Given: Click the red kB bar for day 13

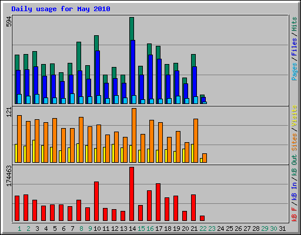Looking at the screenshot, I should coord(123,216).
